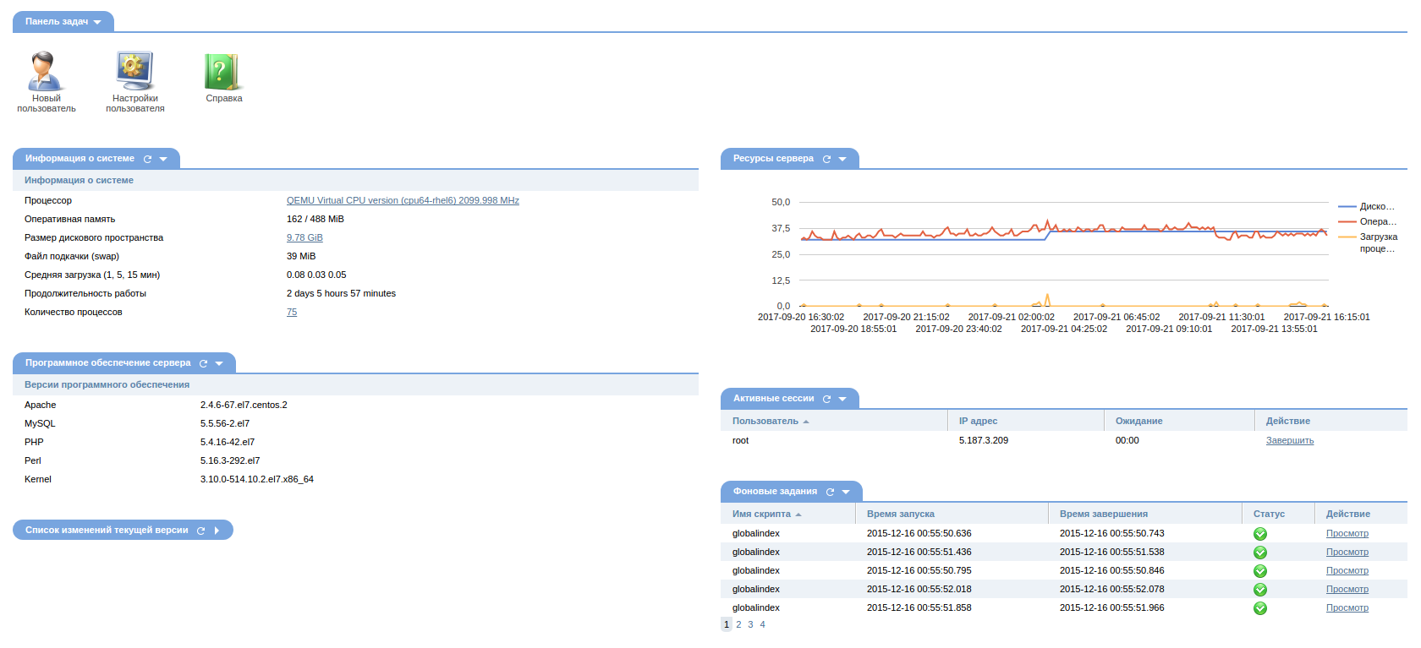Go to page 2 of background jobs

pyautogui.click(x=738, y=625)
